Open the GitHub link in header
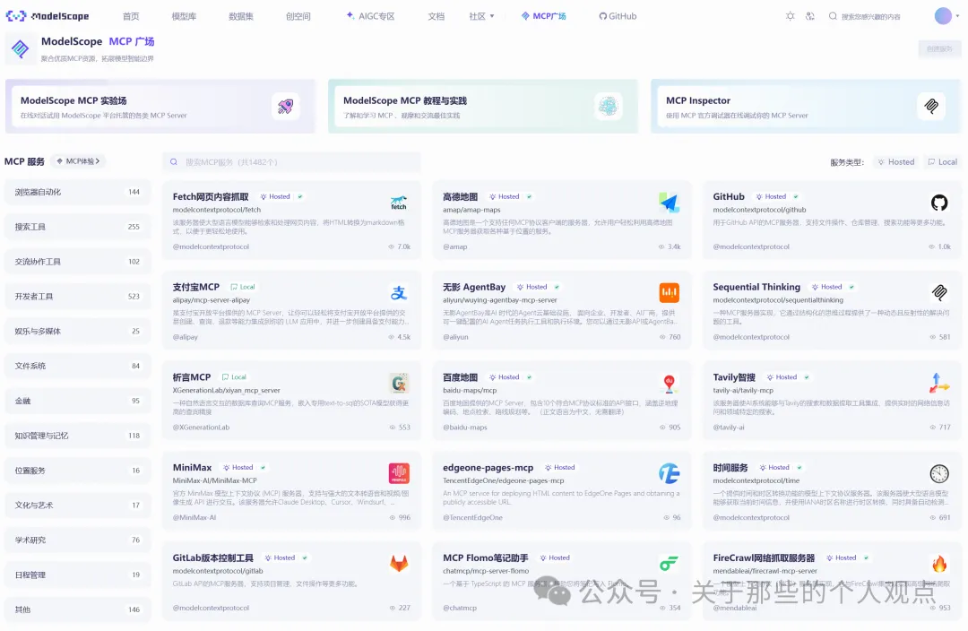Viewport: 968px width, 631px height. coord(618,16)
